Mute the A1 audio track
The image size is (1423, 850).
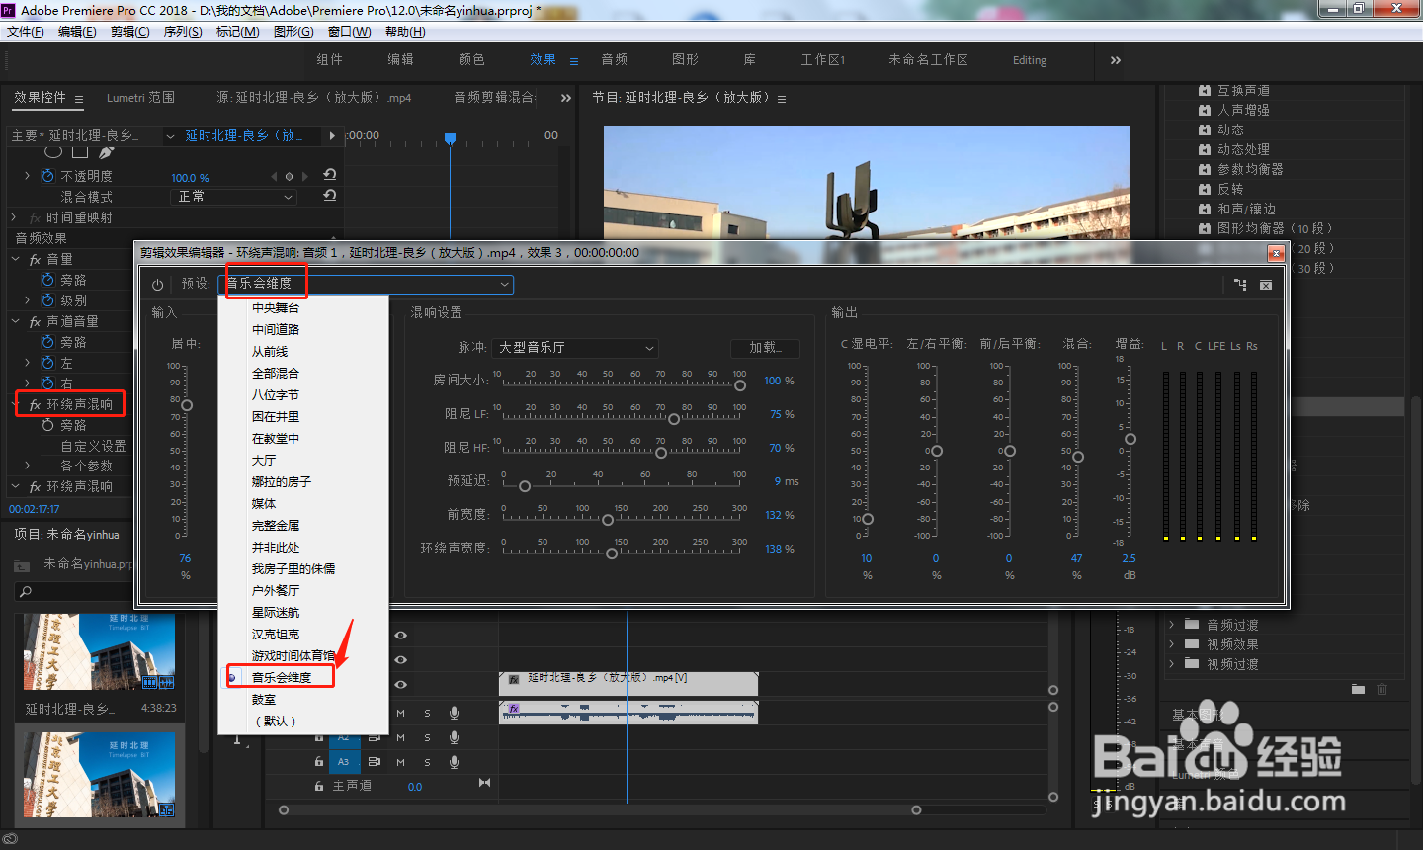401,713
